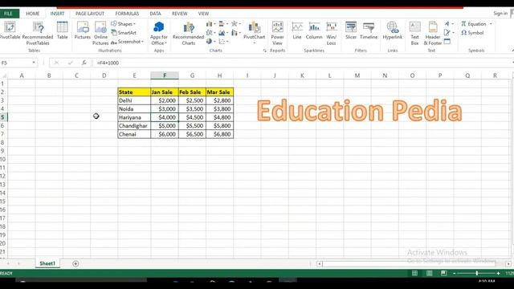Click horizontal scrollbar left arrow
The image size is (514, 289).
point(320,264)
